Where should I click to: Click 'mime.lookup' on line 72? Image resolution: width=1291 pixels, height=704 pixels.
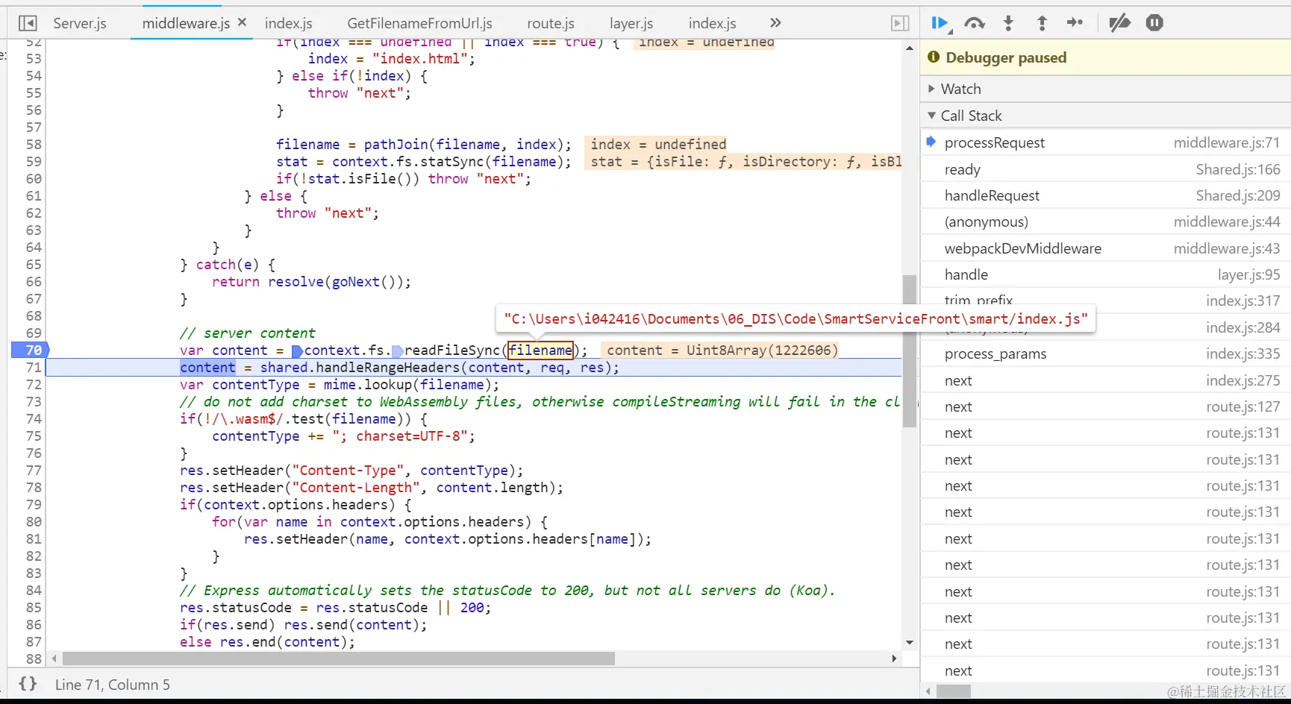click(367, 384)
